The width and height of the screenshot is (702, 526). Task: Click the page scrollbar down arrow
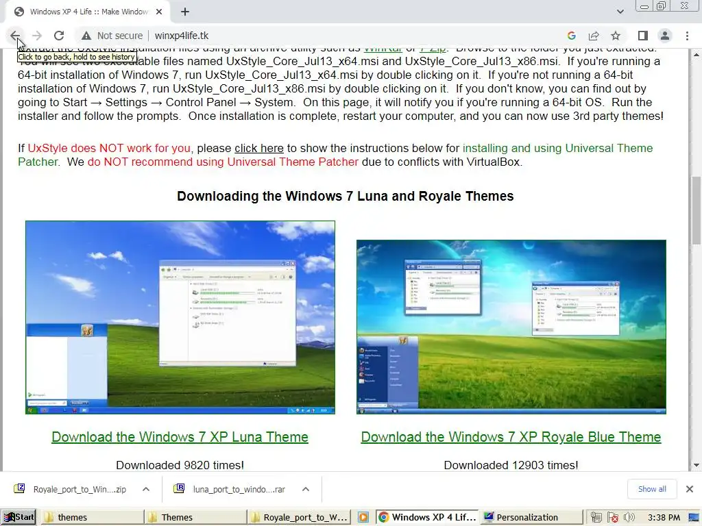[x=697, y=466]
